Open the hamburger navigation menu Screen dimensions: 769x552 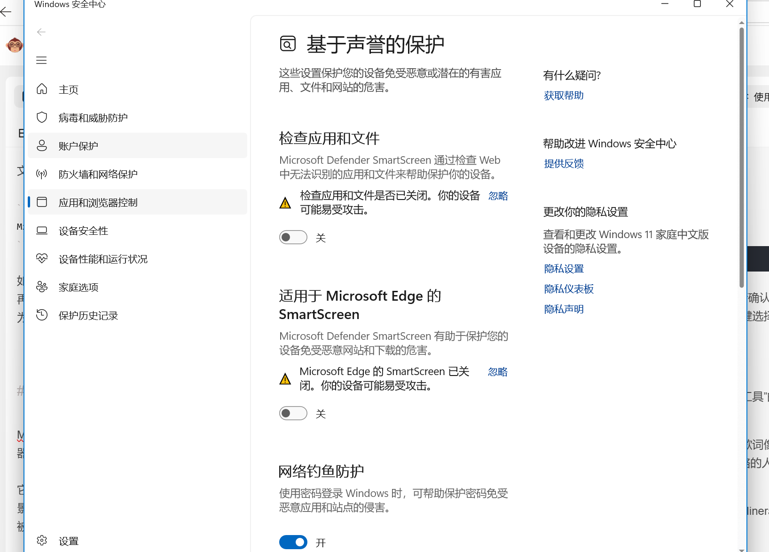pos(41,60)
